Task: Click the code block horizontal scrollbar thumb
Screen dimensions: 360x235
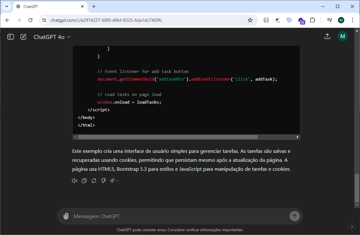Action: 168,137
